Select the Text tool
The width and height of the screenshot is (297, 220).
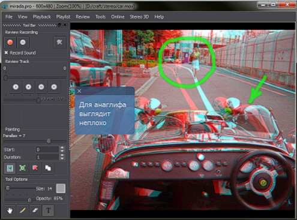coord(48,210)
